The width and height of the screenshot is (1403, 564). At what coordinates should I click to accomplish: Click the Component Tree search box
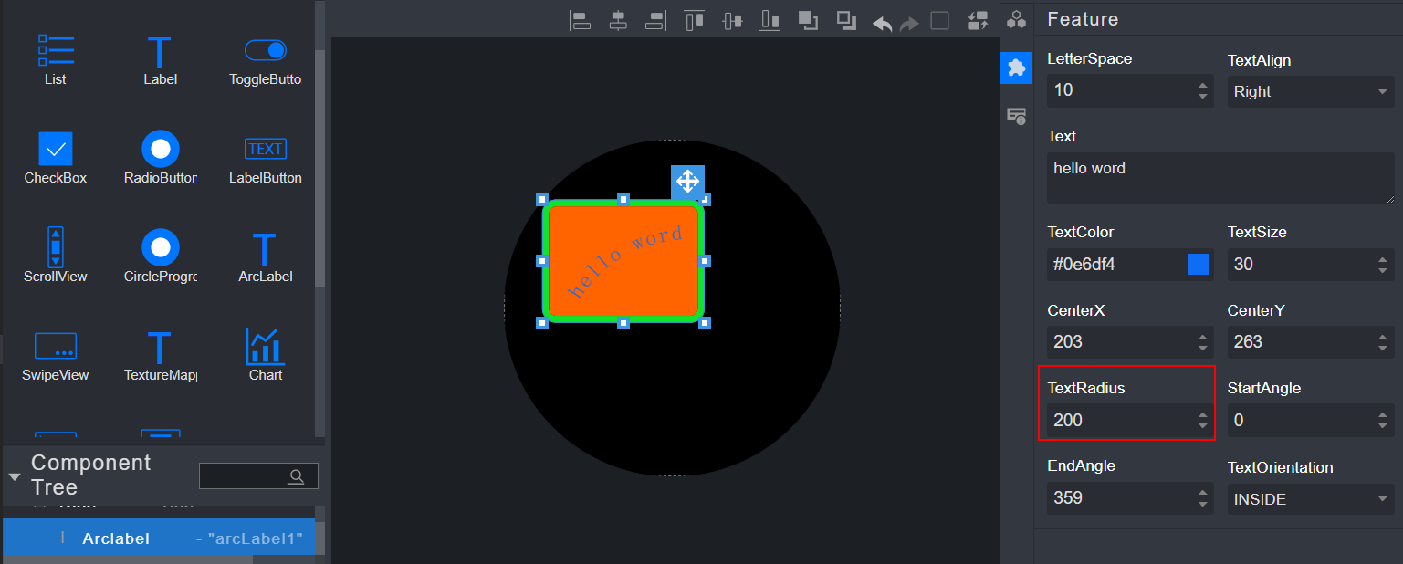[246, 476]
